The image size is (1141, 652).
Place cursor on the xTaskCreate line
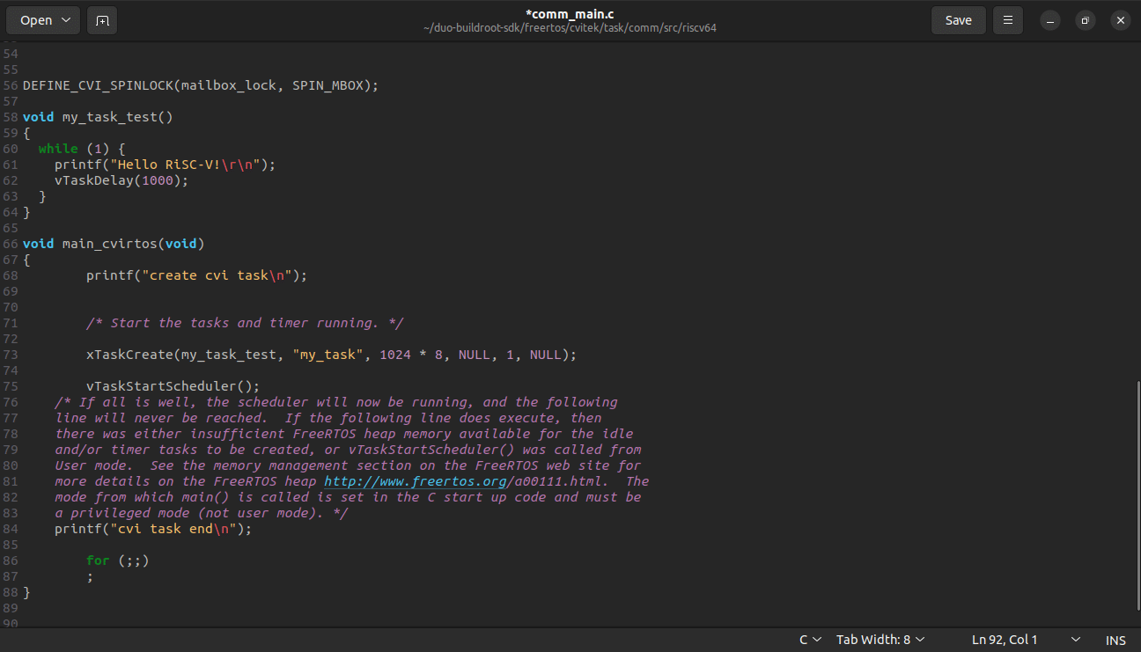(330, 355)
